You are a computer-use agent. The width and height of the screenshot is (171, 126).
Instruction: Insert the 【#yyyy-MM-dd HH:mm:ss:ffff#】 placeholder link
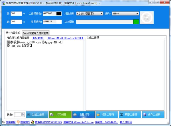click(65, 38)
